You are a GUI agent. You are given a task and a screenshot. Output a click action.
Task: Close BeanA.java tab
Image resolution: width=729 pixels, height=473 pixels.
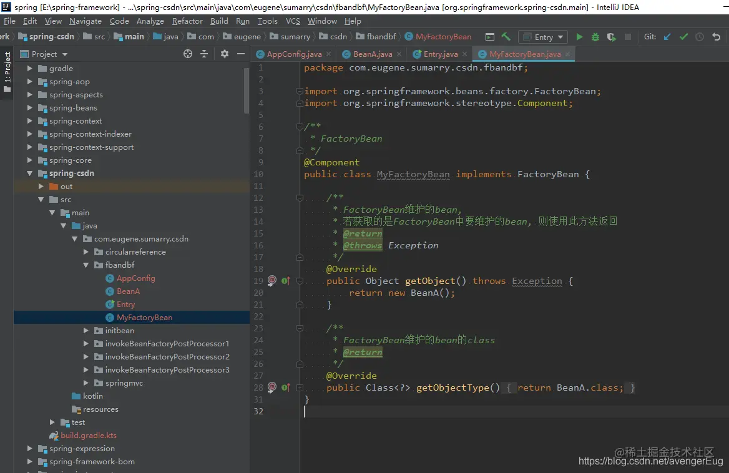(399, 54)
